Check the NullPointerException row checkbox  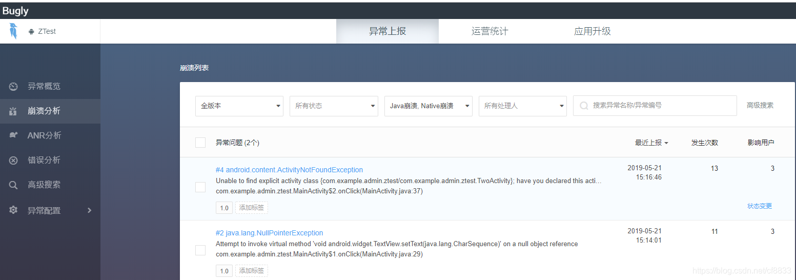tap(200, 250)
